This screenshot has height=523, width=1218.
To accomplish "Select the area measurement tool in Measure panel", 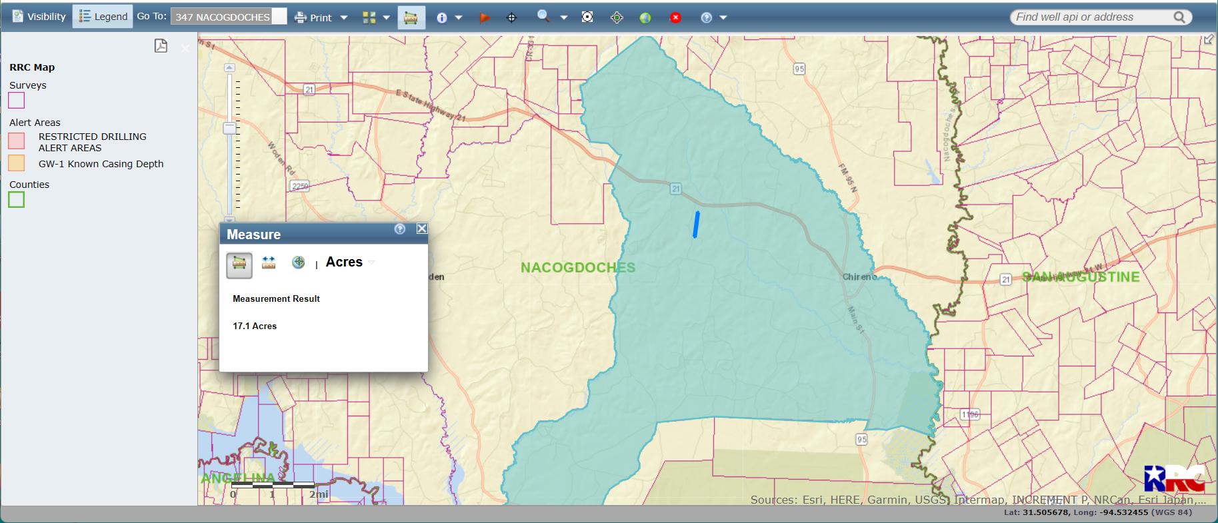I will click(239, 264).
